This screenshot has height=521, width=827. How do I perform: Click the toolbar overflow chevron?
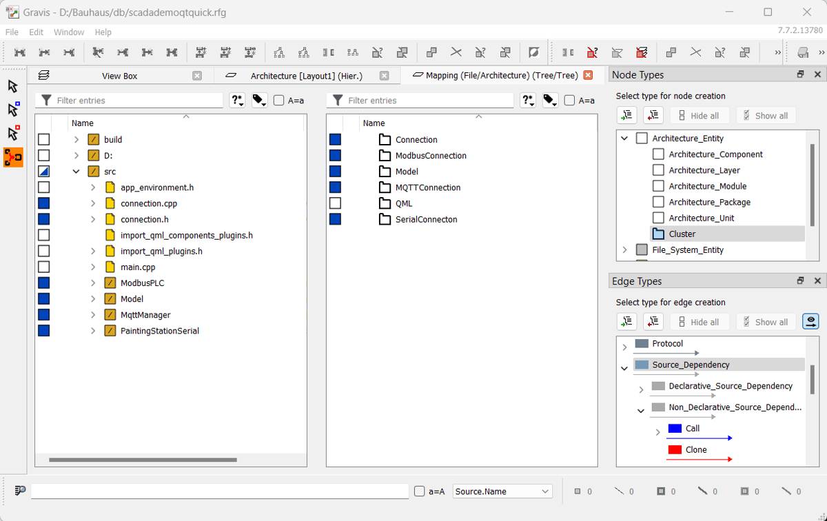pos(778,52)
